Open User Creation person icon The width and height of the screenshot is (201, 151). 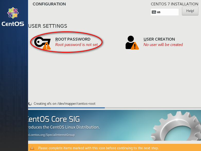pyautogui.click(x=132, y=43)
